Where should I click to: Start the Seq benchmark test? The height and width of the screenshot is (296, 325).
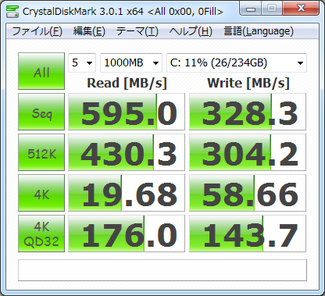point(41,112)
